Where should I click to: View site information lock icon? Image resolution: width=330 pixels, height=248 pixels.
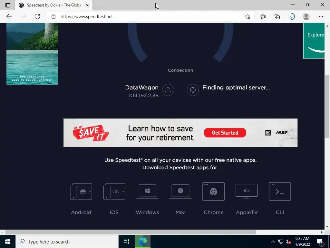(x=53, y=16)
